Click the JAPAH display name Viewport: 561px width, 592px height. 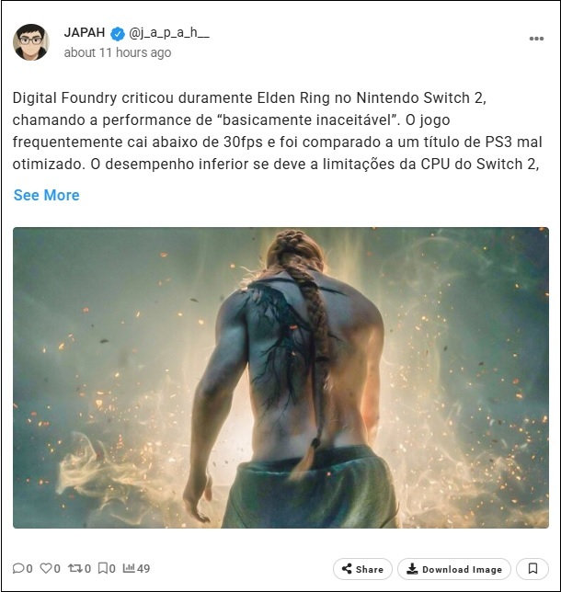[x=85, y=32]
